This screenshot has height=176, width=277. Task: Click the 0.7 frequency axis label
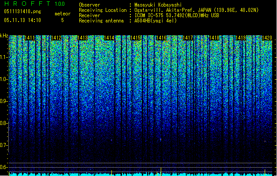click(4, 145)
